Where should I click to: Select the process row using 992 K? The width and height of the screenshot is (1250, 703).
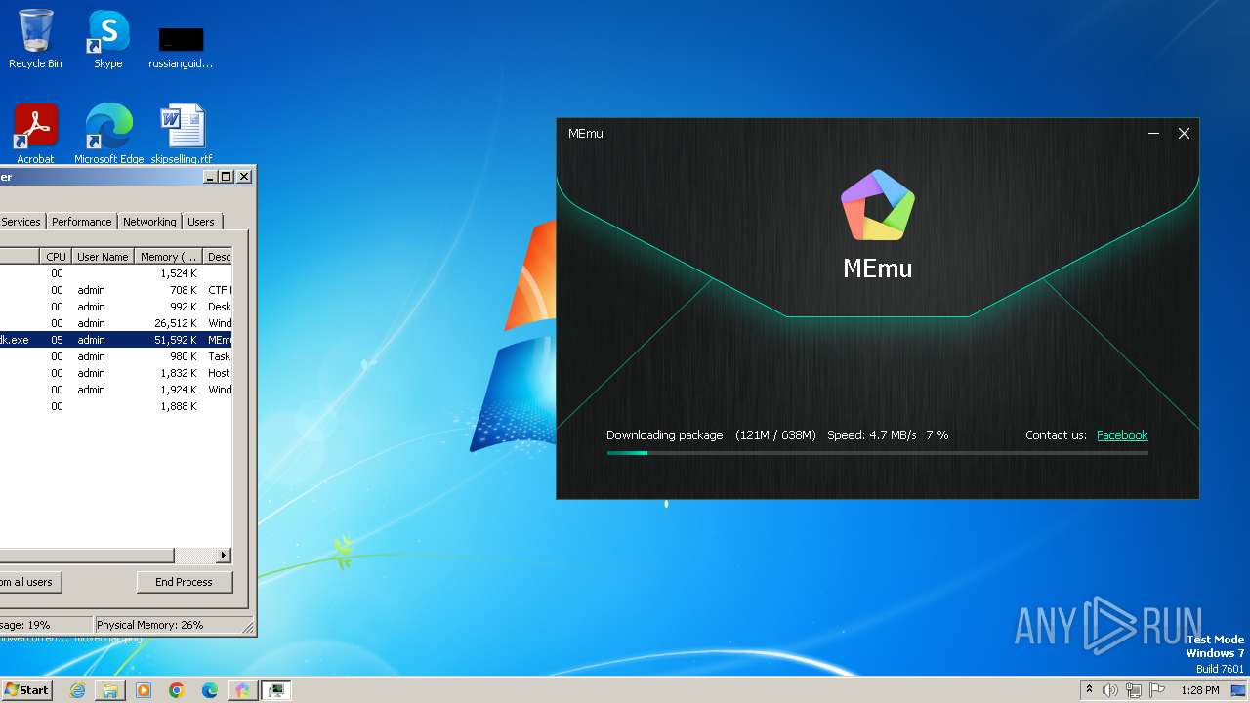pyautogui.click(x=115, y=307)
